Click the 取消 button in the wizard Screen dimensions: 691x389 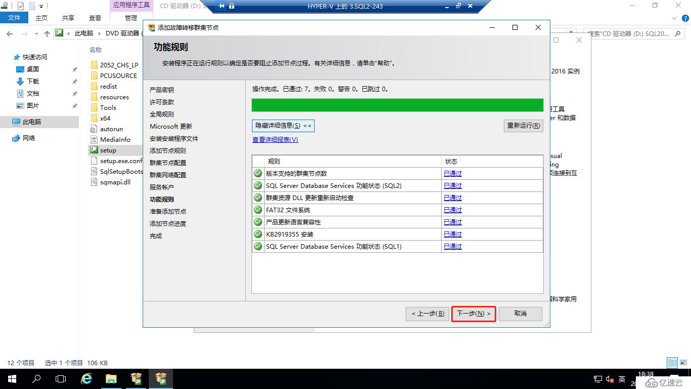tap(521, 314)
